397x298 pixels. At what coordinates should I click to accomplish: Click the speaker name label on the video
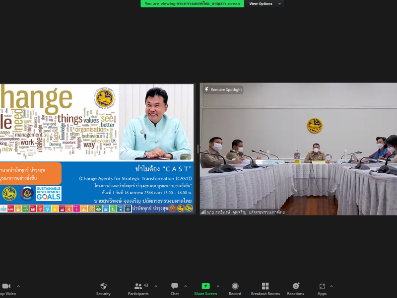pos(242,212)
